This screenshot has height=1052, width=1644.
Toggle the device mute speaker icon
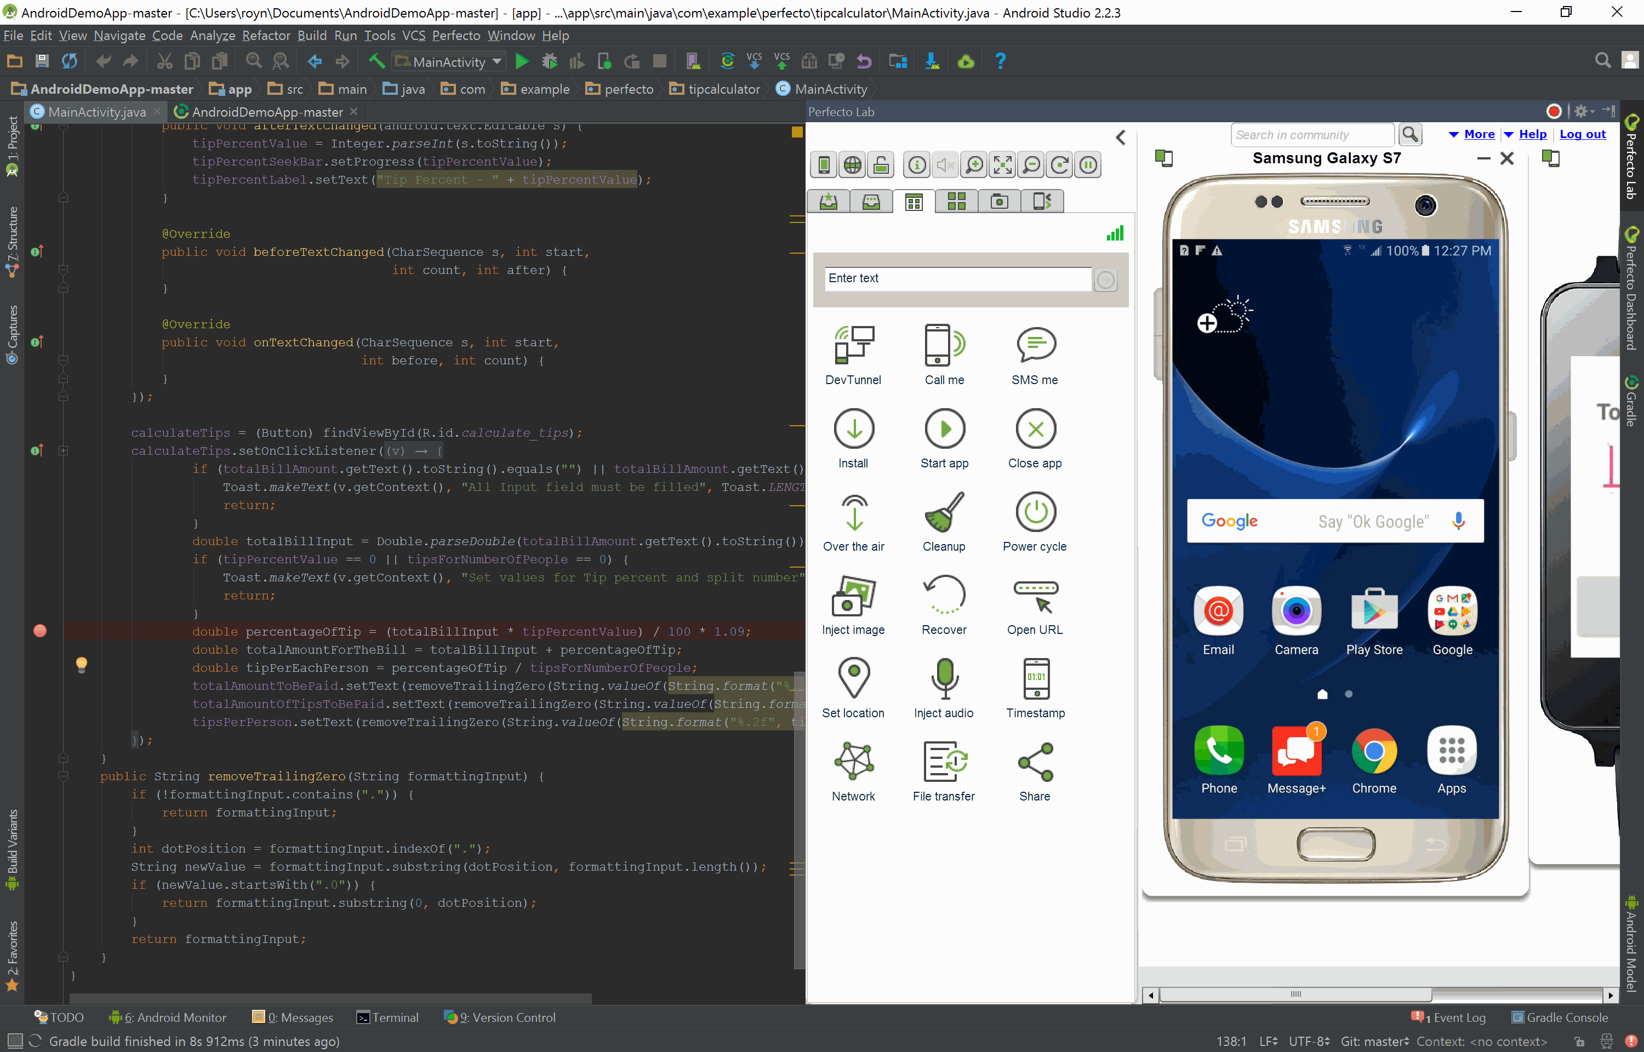pyautogui.click(x=945, y=164)
